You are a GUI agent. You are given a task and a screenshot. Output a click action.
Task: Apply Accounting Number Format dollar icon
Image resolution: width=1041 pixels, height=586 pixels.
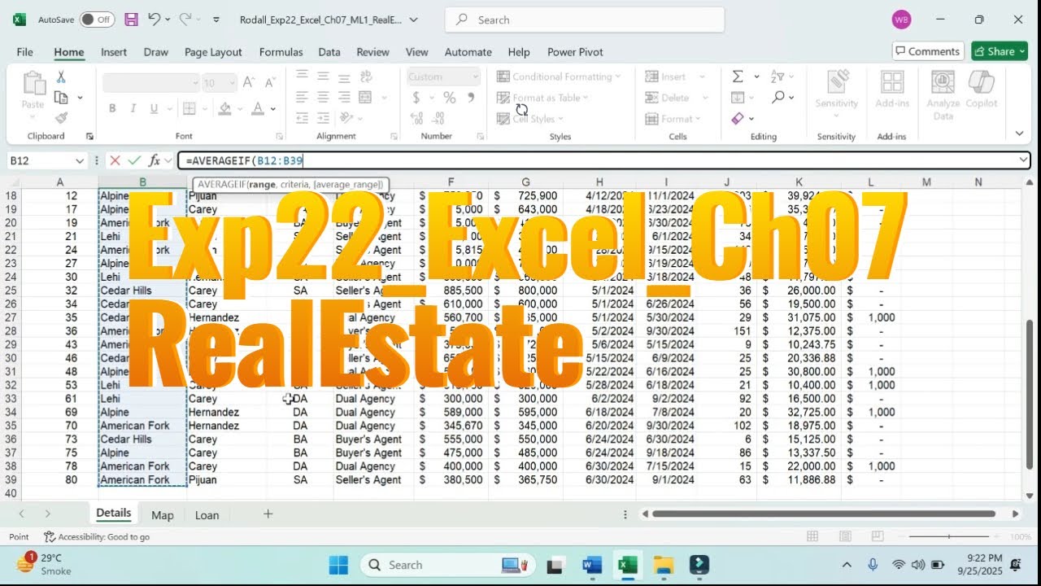pyautogui.click(x=416, y=98)
